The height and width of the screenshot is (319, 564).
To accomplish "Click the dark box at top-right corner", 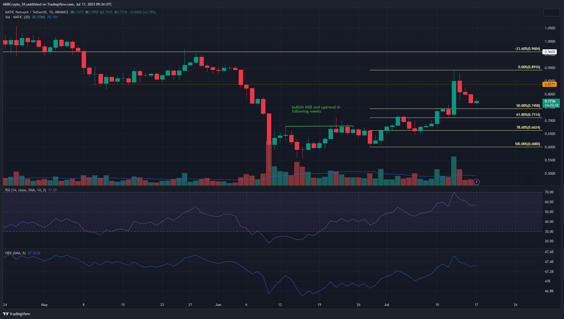I will 551,12.
